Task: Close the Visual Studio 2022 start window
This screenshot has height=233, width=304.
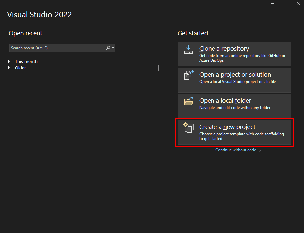Action: [x=299, y=4]
